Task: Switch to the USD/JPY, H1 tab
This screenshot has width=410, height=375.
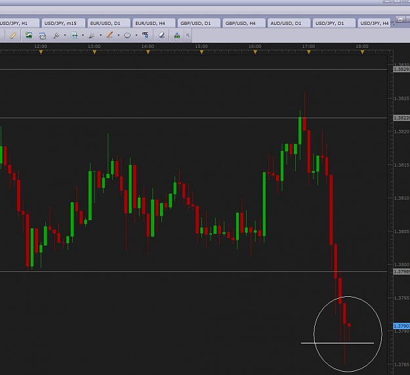Action: tap(19, 23)
